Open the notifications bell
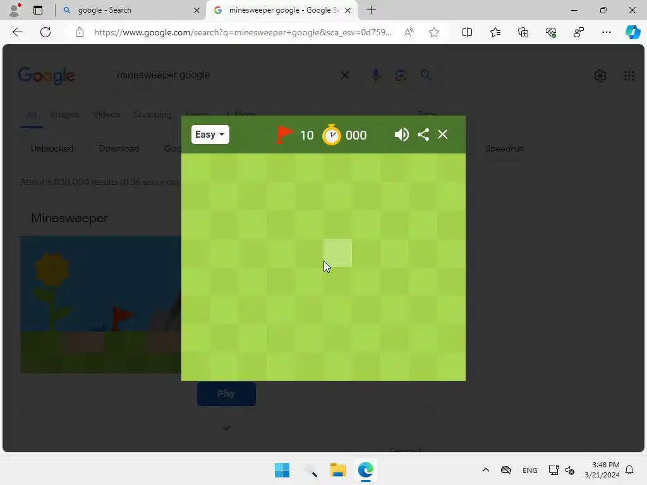The height and width of the screenshot is (485, 647). (629, 470)
